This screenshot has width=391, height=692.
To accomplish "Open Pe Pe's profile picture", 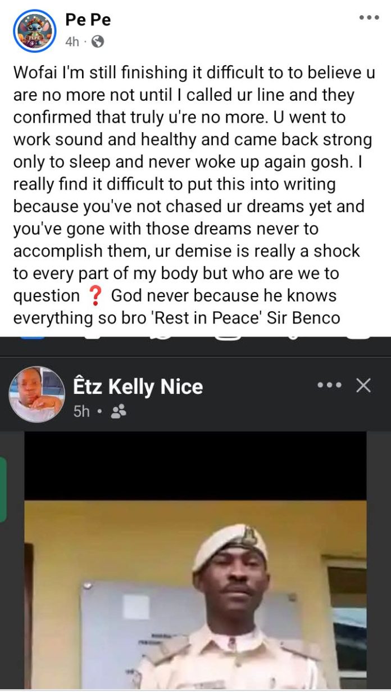I will pos(35,32).
